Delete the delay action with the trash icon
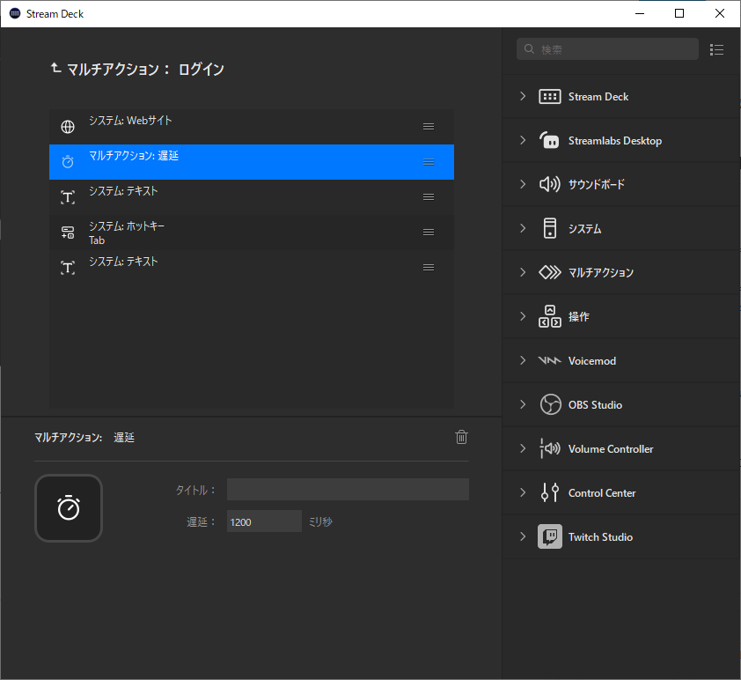The image size is (741, 680). (462, 437)
